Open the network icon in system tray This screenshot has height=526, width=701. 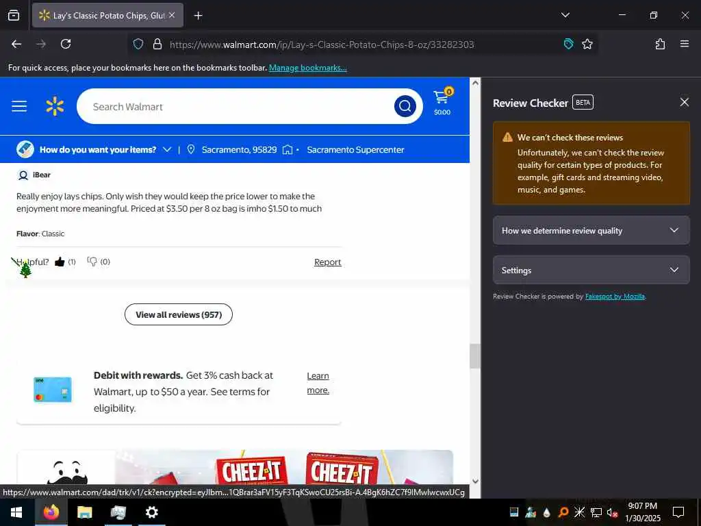point(596,512)
